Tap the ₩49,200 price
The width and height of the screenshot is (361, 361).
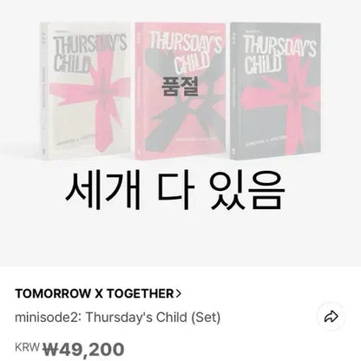coord(83,349)
